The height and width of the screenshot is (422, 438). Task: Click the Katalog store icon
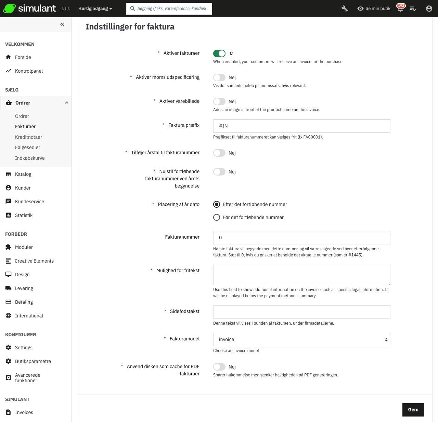tap(9, 174)
